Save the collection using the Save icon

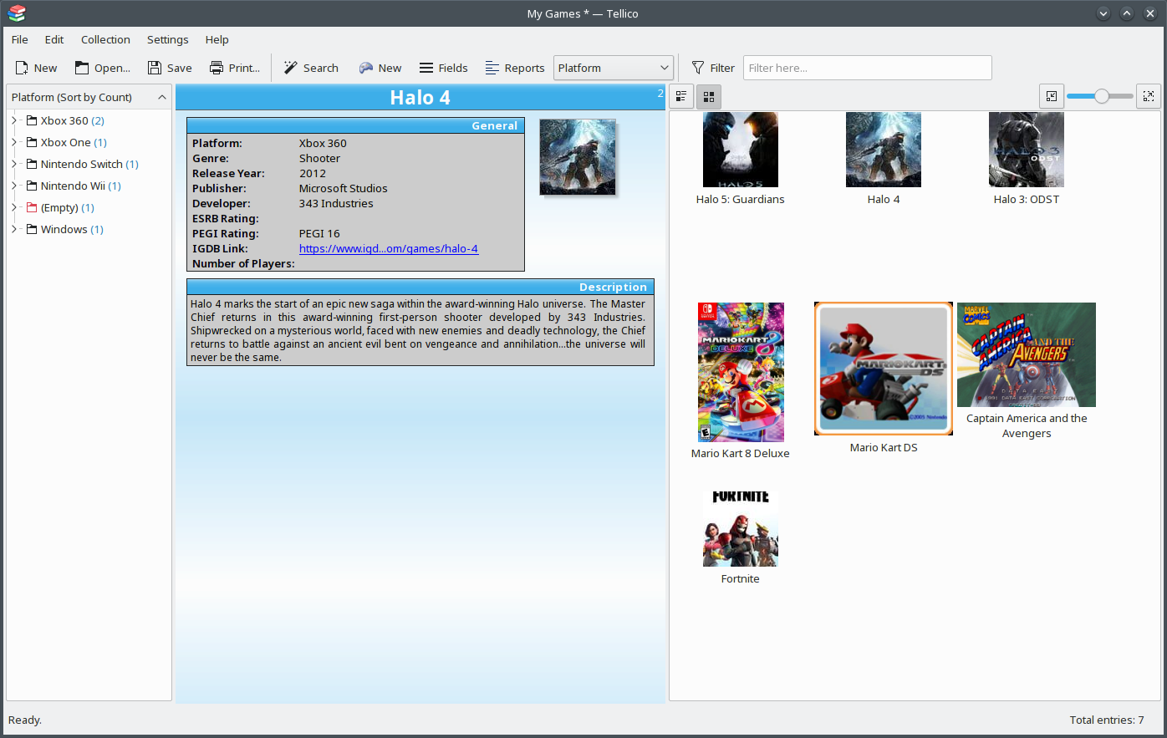(x=155, y=68)
